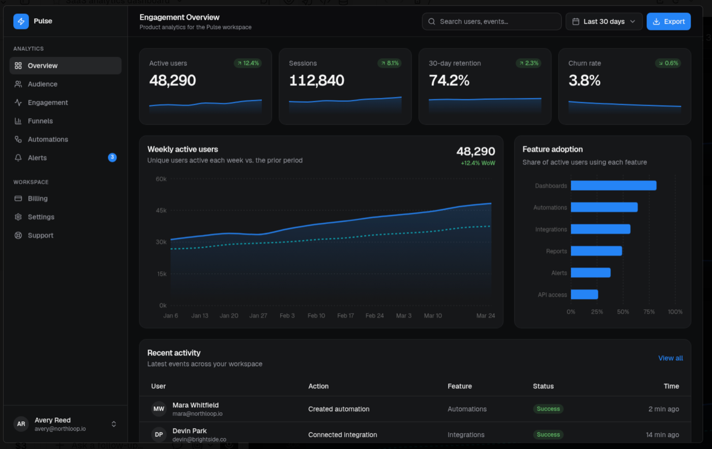
Task: Click the search magnifier icon
Action: click(432, 21)
